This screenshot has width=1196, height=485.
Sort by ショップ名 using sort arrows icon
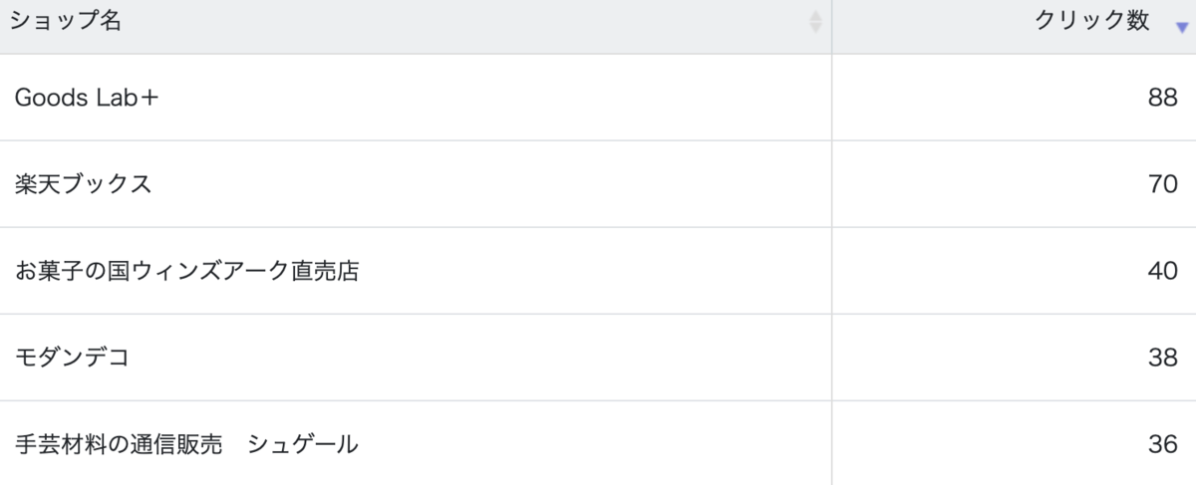[815, 22]
